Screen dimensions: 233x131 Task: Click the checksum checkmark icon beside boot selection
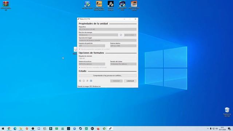tap(121, 35)
